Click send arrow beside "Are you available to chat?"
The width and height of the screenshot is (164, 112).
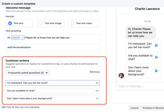(156, 58)
